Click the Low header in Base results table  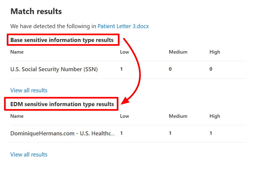pos(124,52)
